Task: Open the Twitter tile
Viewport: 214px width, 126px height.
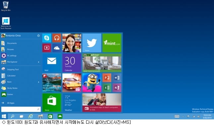Action: pyautogui.click(x=92, y=43)
